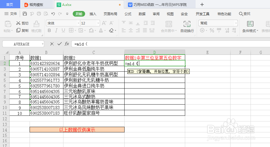Center text horizontally
Viewport: 270px width, 147px height.
pyautogui.click(x=131, y=30)
